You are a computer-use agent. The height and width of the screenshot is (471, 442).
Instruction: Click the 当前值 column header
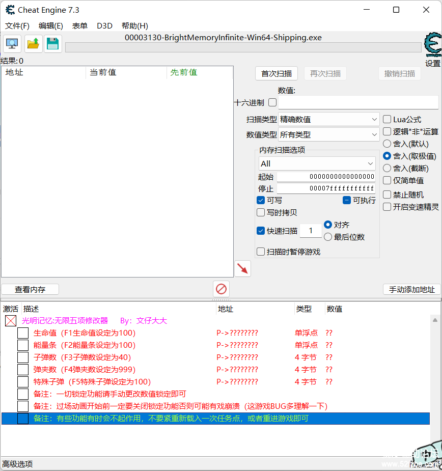[x=126, y=72]
